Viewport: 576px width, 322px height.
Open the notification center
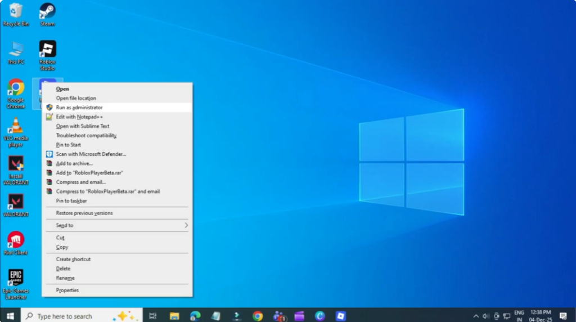tap(563, 316)
